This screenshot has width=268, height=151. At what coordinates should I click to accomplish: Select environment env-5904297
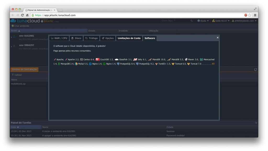[26, 45]
